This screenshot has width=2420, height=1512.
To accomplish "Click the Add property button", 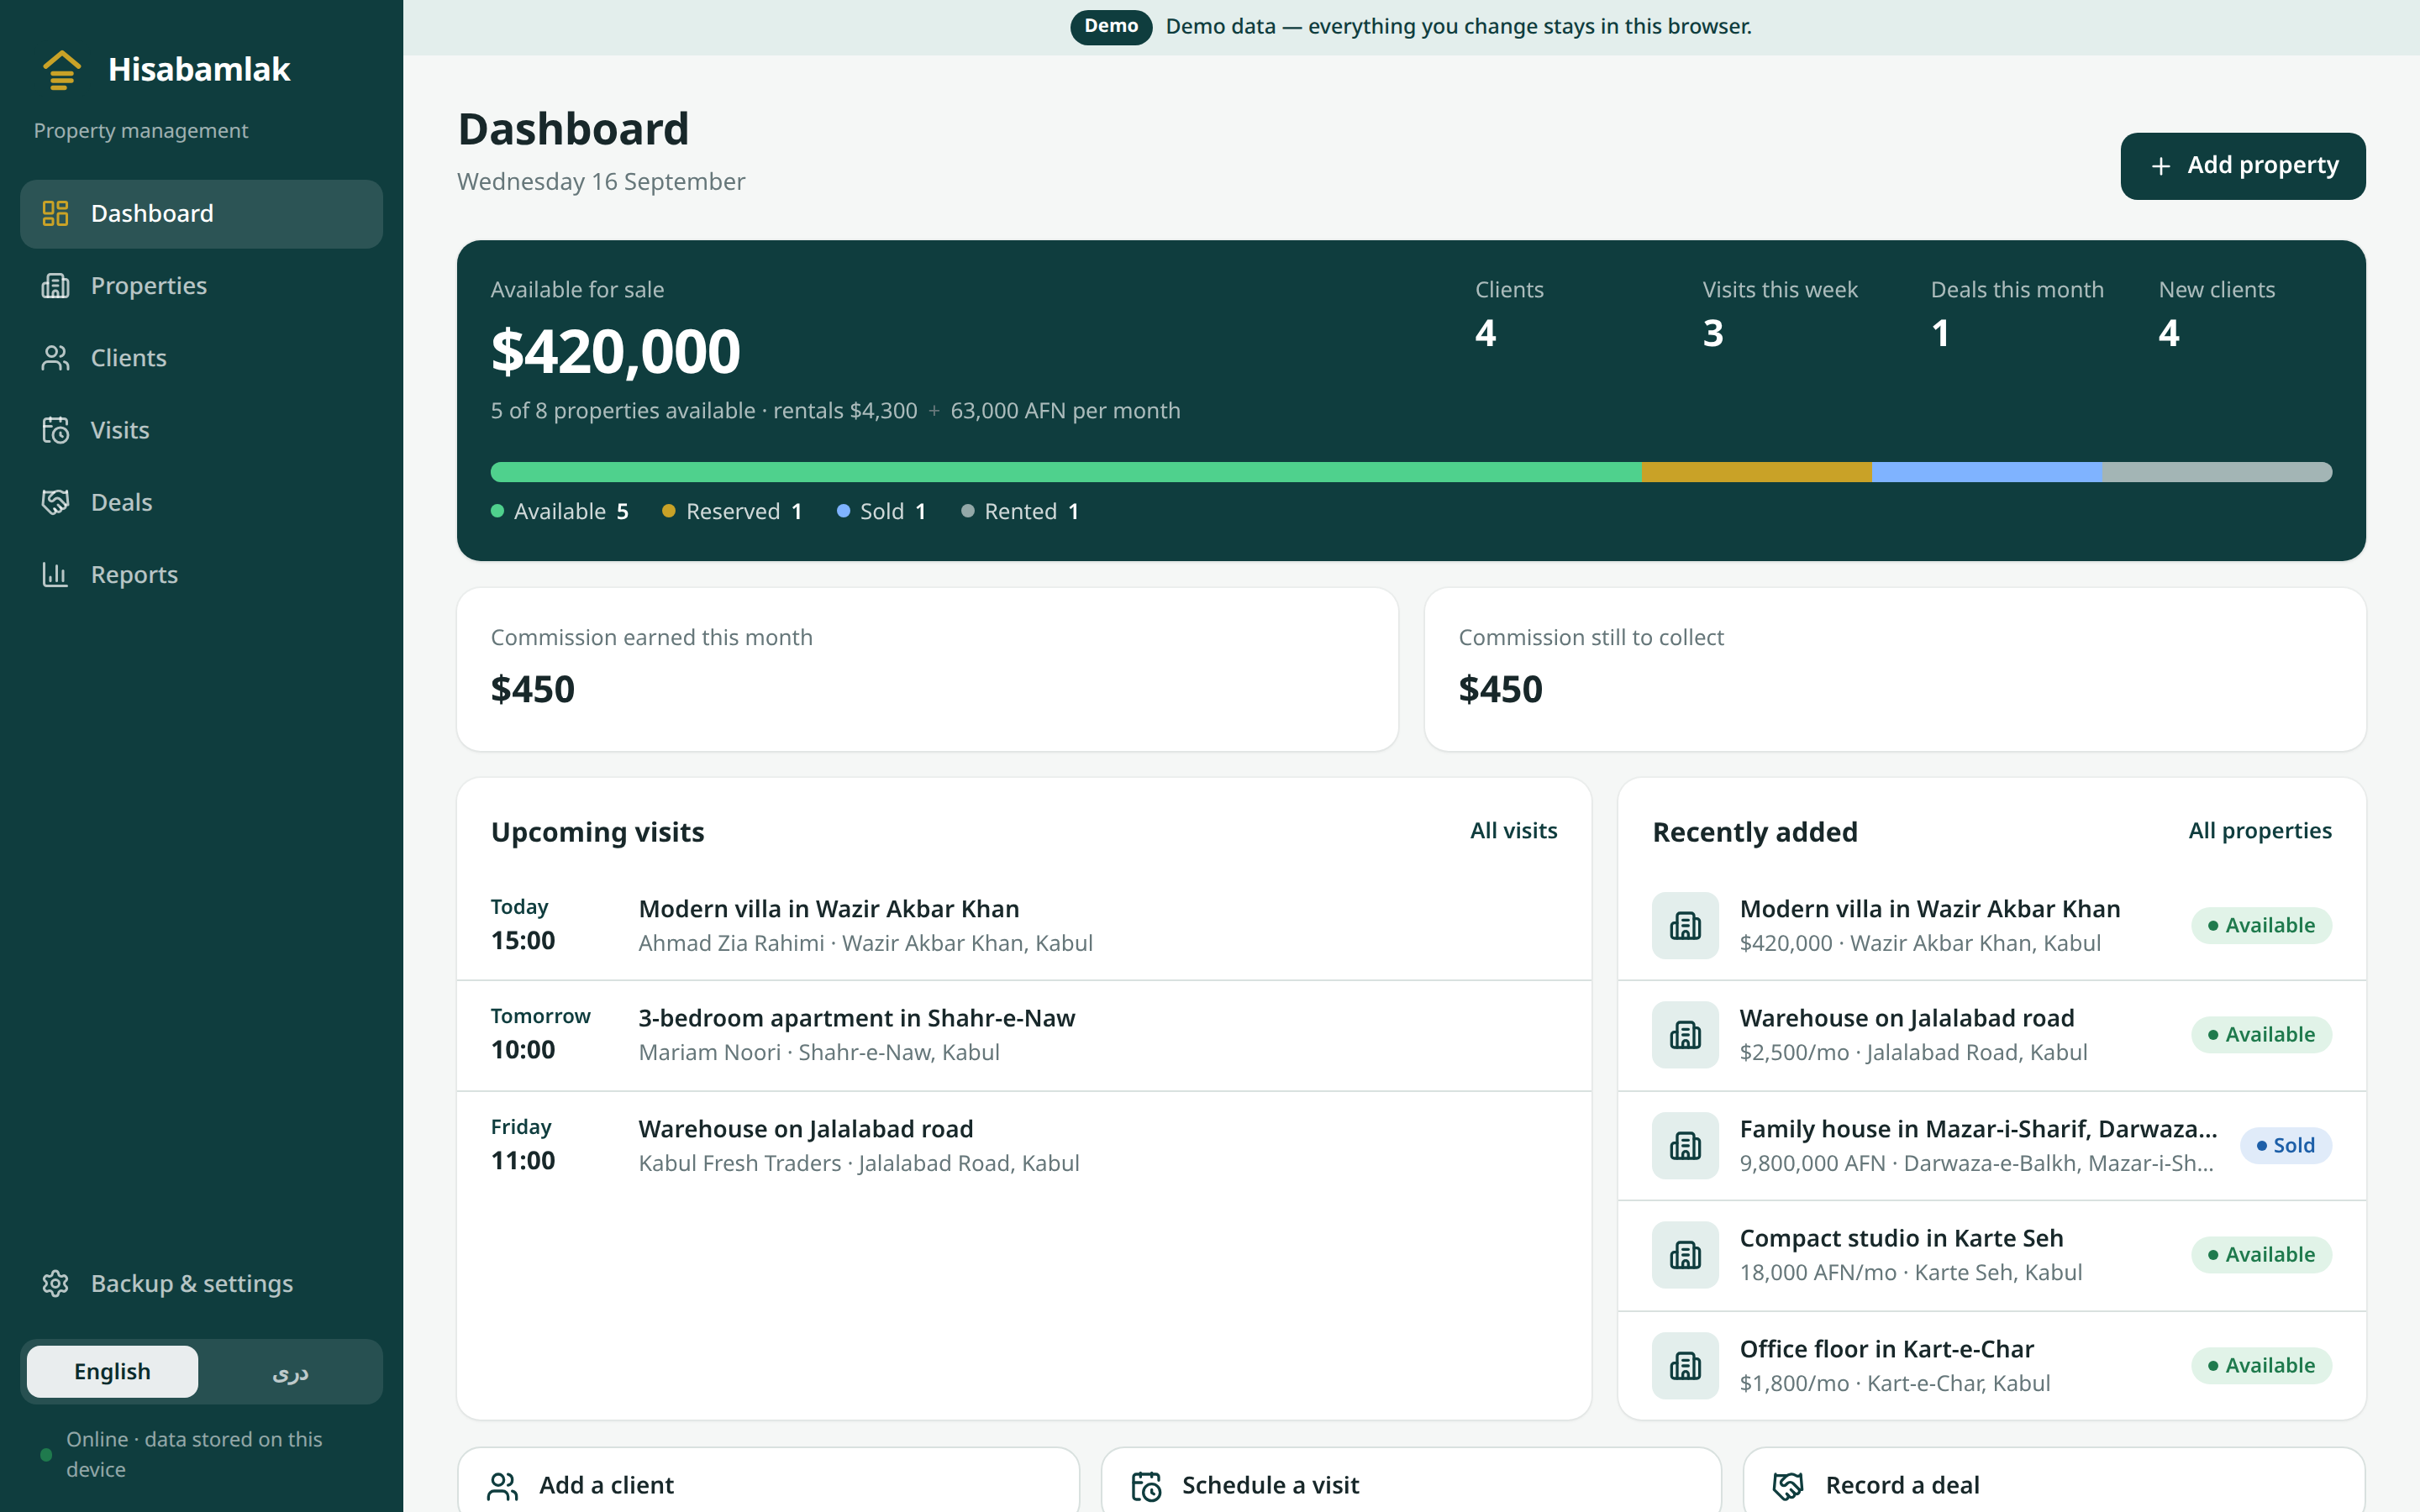I will [2243, 166].
